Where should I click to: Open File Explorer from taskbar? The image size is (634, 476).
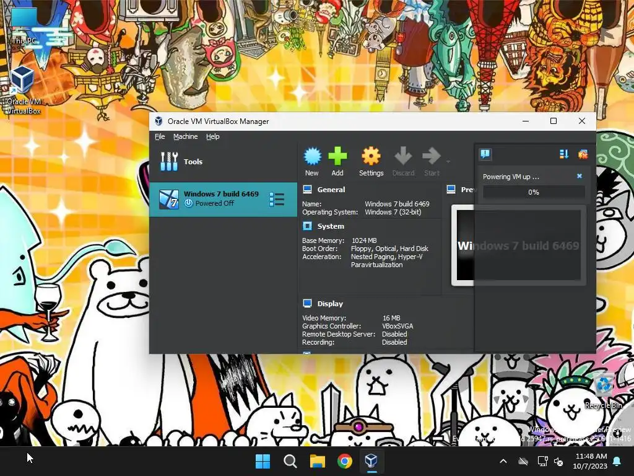click(x=318, y=461)
